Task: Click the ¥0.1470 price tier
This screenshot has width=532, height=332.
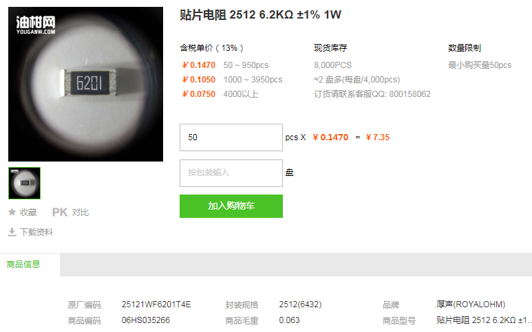Action: click(199, 65)
